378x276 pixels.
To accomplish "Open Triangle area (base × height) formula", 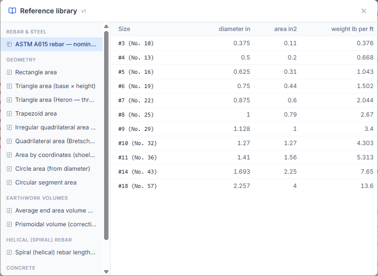I will click(52, 86).
